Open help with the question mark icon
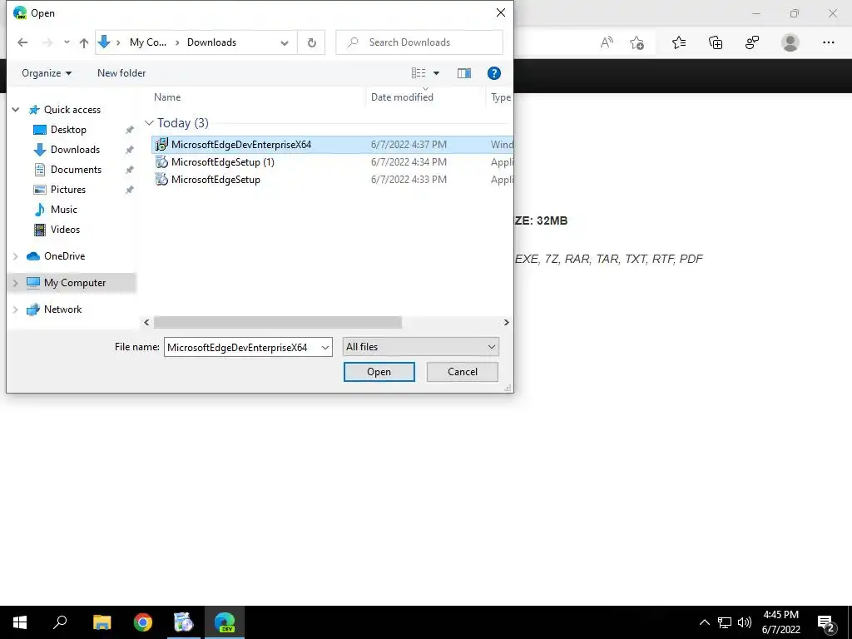Viewport: 852px width, 639px height. click(x=494, y=73)
